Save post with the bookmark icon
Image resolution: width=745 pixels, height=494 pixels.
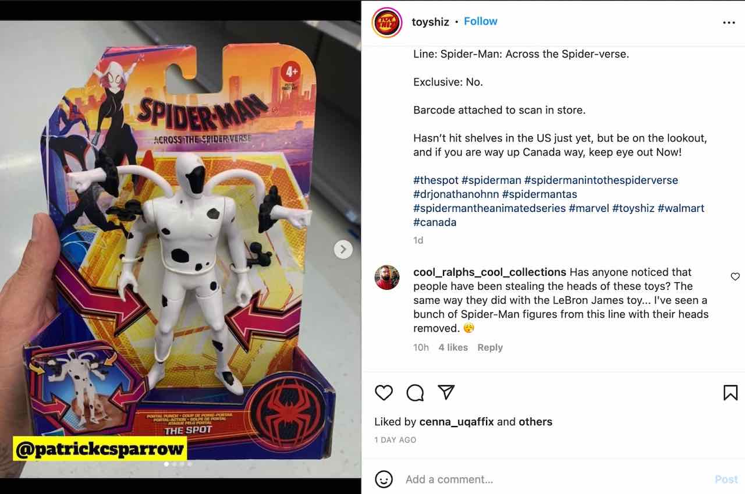coord(730,393)
